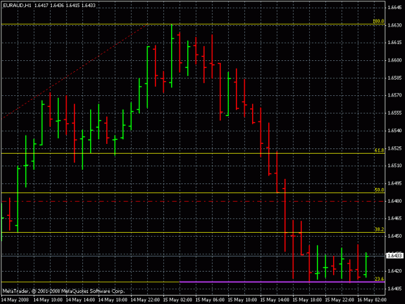The height and width of the screenshot is (304, 405).
Task: Click the 1.6630 price axis label
Action: [x=395, y=25]
